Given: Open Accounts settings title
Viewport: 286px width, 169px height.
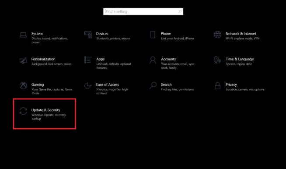Looking at the screenshot, I should pos(168,59).
